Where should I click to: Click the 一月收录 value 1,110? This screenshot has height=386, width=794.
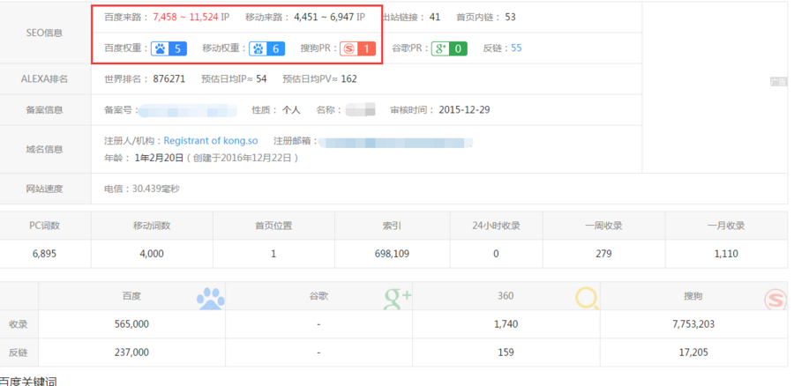(726, 254)
